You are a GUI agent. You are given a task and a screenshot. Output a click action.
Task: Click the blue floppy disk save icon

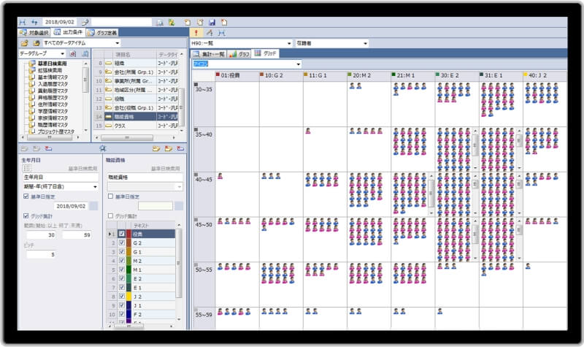pos(212,23)
